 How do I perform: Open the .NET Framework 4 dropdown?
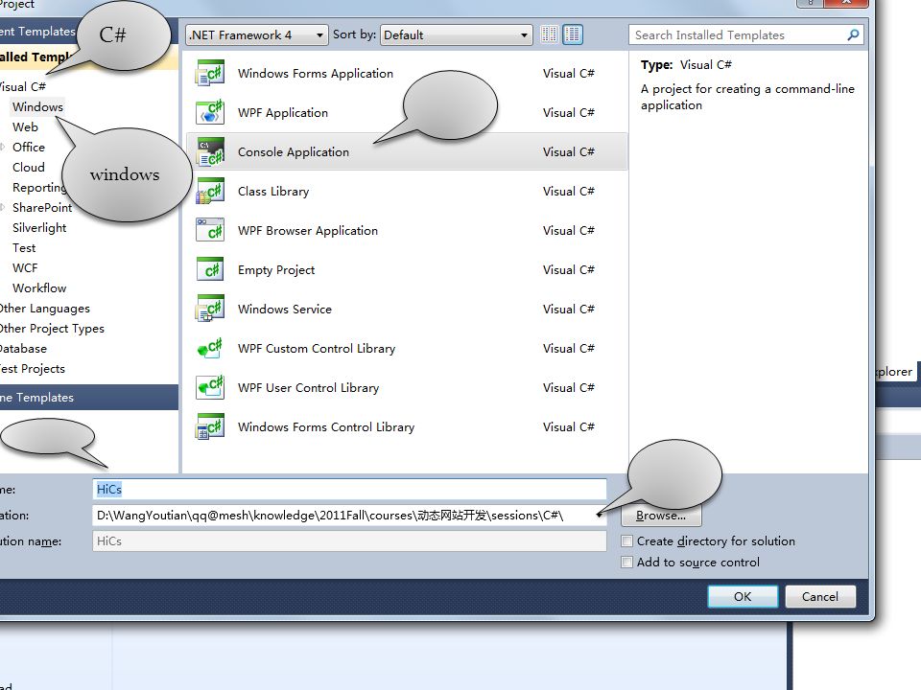(257, 34)
